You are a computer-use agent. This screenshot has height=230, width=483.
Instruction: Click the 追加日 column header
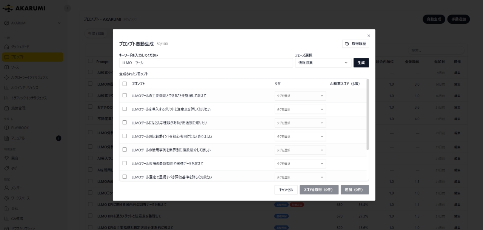440,61
